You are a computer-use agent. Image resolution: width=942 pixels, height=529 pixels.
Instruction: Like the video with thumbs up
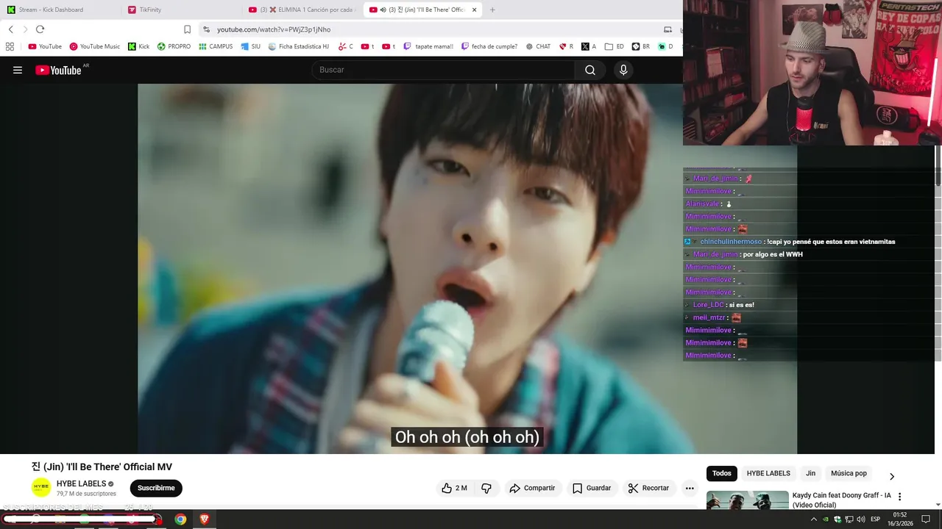pos(454,488)
